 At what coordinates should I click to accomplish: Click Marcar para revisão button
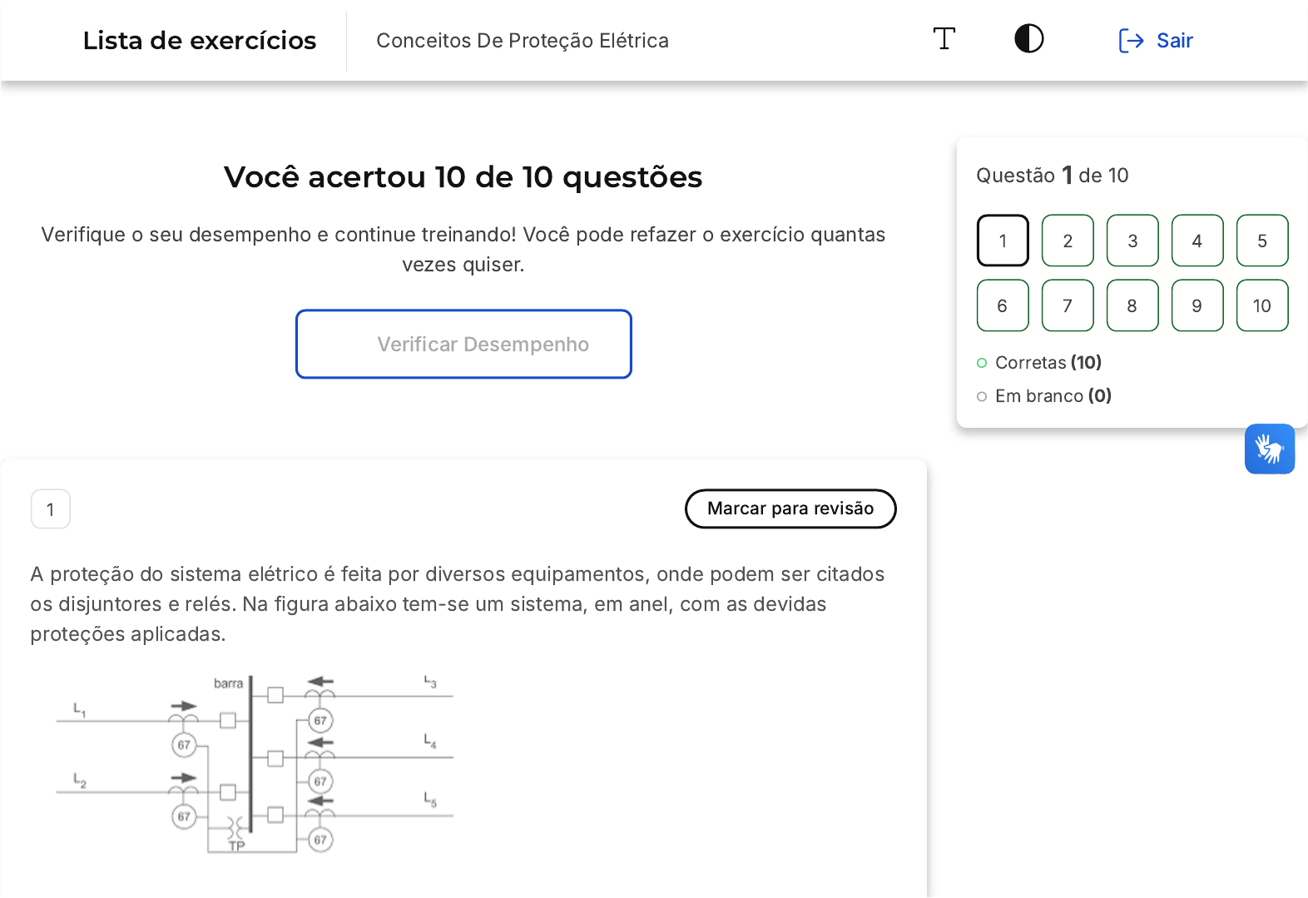[790, 509]
